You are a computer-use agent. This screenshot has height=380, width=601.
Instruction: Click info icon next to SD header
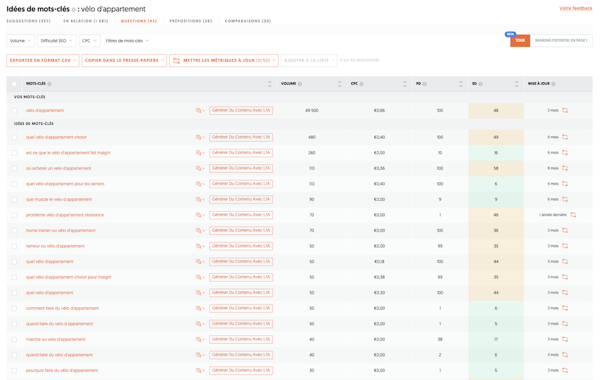[x=480, y=84]
